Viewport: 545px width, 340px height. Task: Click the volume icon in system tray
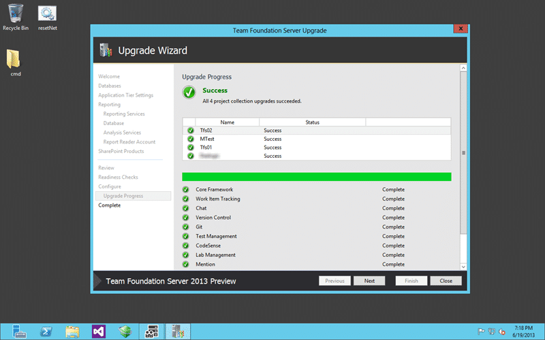(x=501, y=332)
